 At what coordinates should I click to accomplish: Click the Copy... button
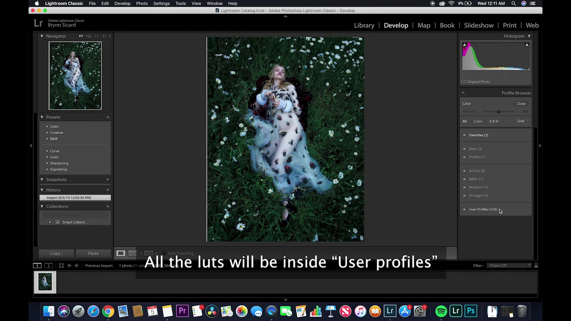[x=57, y=253]
